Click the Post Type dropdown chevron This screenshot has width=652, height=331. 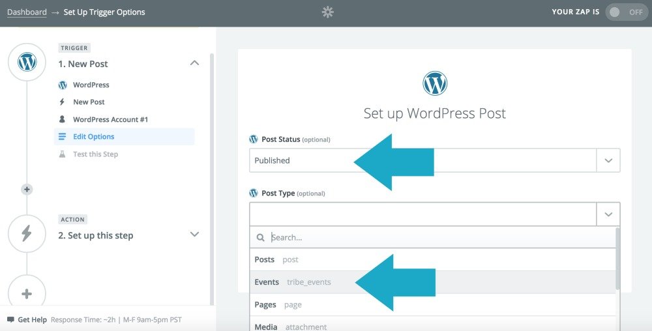[608, 214]
